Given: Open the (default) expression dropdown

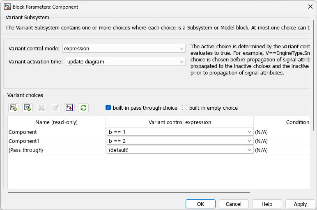Looking at the screenshot, I should click(x=249, y=150).
